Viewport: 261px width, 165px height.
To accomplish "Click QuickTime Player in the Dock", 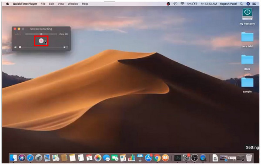I will coord(203,158).
